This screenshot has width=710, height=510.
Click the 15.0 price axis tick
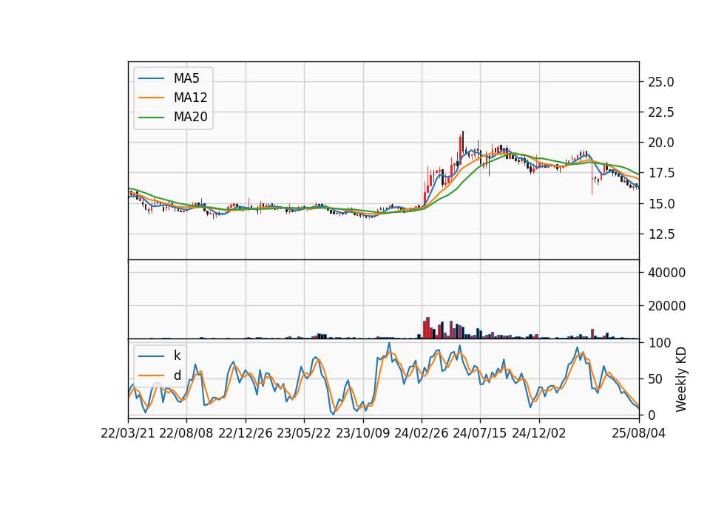661,204
